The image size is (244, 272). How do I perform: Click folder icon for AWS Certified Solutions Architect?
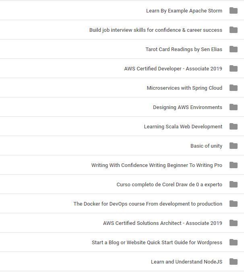click(x=234, y=223)
